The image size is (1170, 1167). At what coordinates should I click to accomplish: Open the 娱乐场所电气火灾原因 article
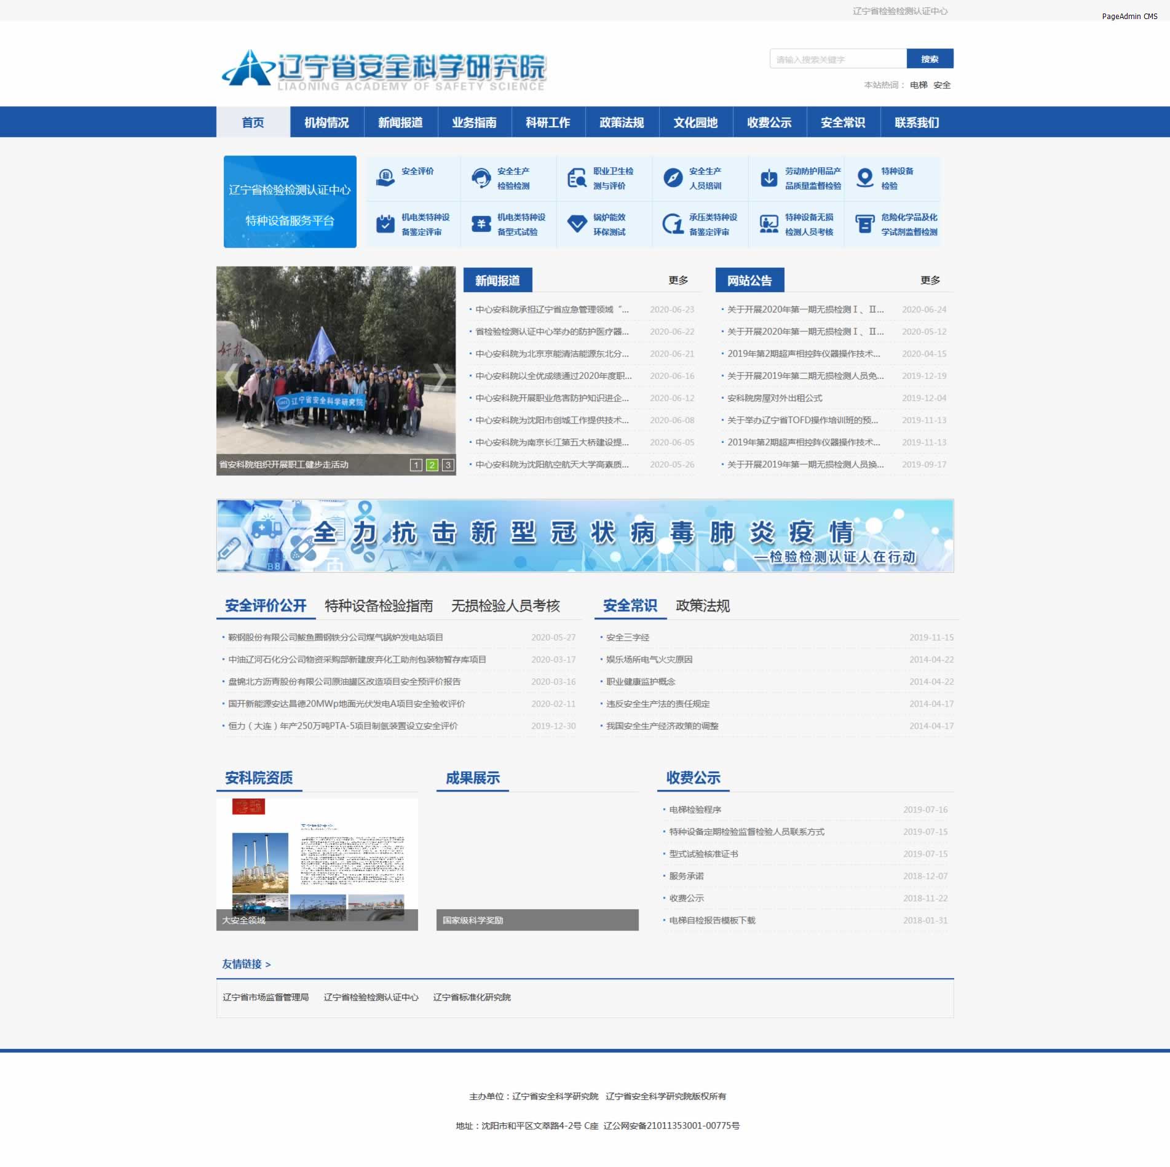[649, 659]
